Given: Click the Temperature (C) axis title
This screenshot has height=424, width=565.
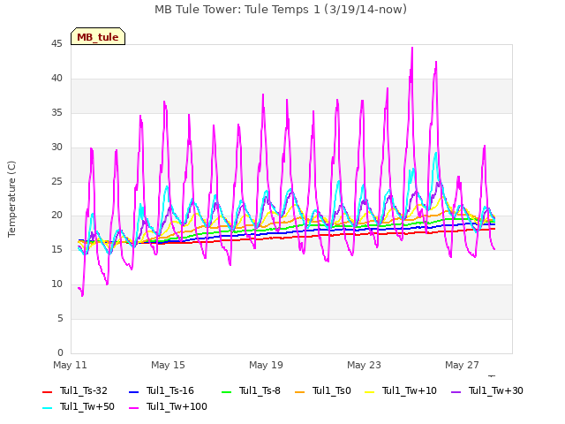Looking at the screenshot, I should coord(11,199).
